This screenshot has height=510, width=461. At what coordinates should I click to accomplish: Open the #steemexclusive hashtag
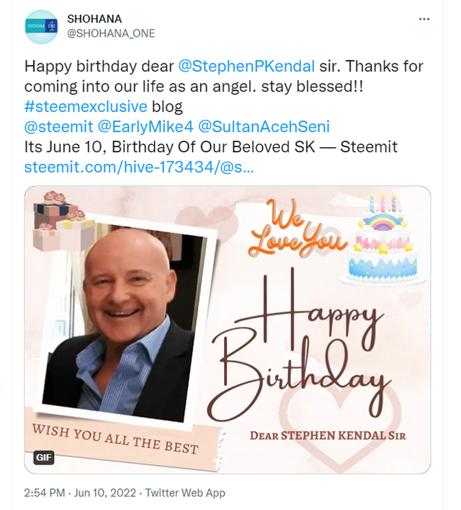(86, 106)
